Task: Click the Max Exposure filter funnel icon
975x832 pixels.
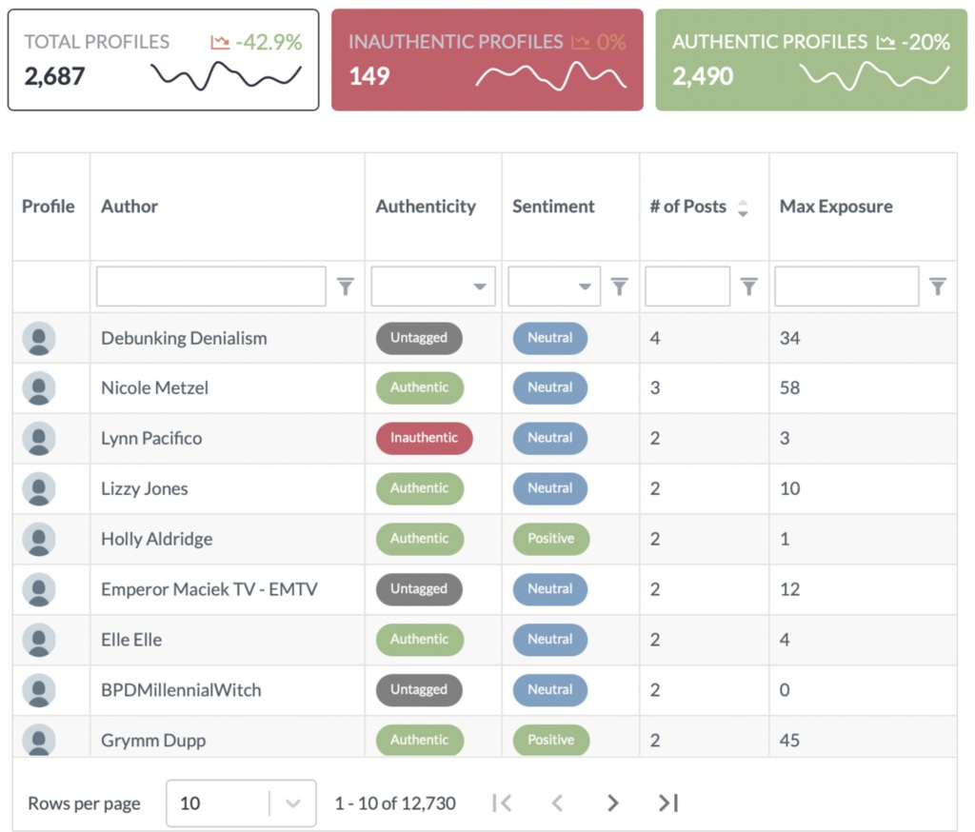Action: pyautogui.click(x=937, y=286)
